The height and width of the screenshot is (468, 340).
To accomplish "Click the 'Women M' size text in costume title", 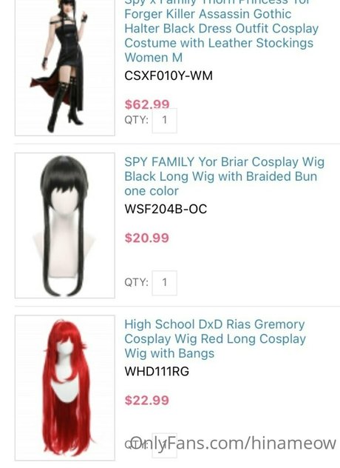I will click(x=153, y=57).
